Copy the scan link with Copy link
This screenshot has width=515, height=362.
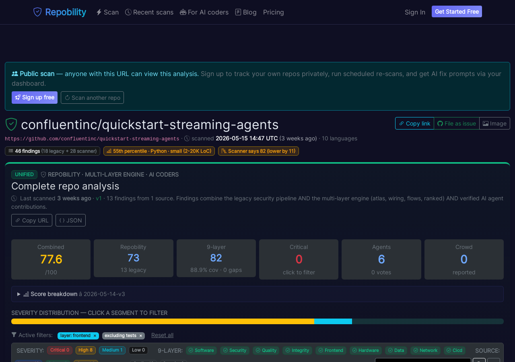click(414, 123)
